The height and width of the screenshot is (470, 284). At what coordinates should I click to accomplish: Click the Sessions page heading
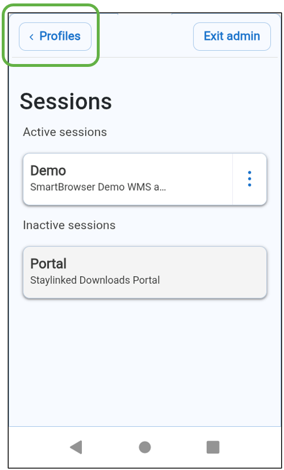66,101
